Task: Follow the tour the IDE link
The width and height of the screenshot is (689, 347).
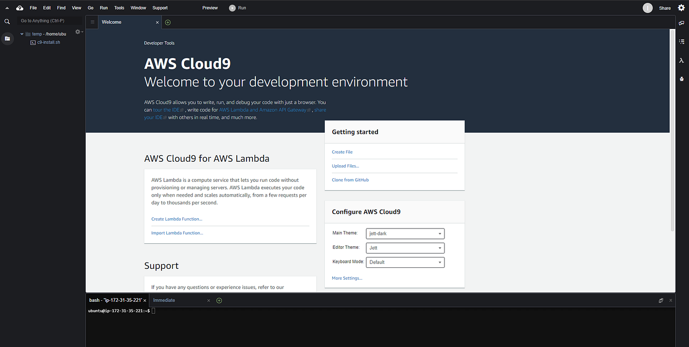Action: click(168, 110)
